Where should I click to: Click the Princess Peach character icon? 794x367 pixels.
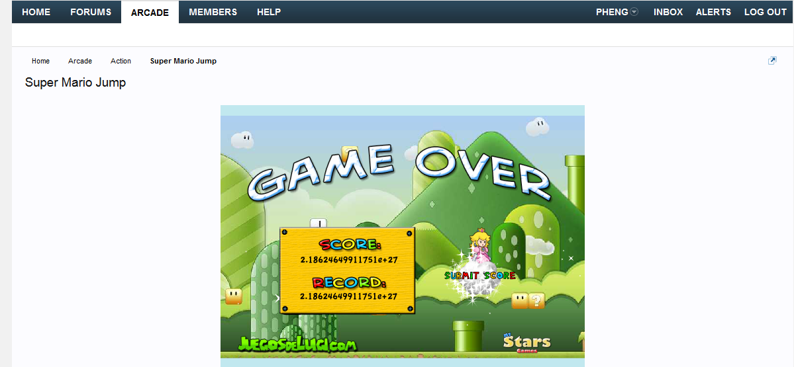click(479, 246)
